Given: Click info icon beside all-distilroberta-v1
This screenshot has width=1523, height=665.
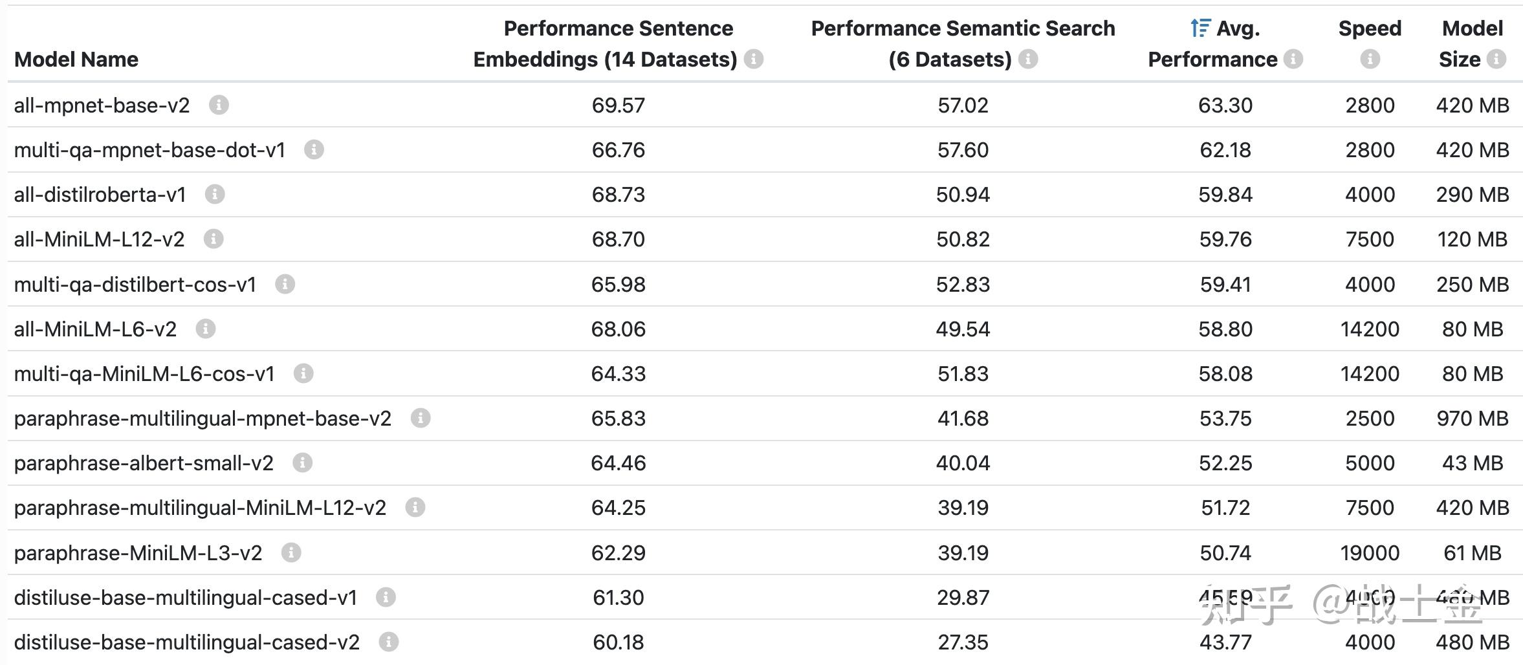Looking at the screenshot, I should point(215,194).
